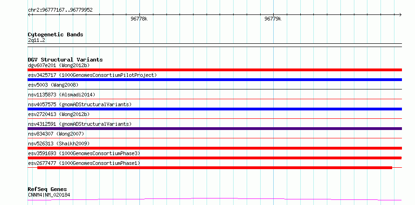Click the red esv2677477 variant bar
The image size is (415, 205).
[x=214, y=168]
